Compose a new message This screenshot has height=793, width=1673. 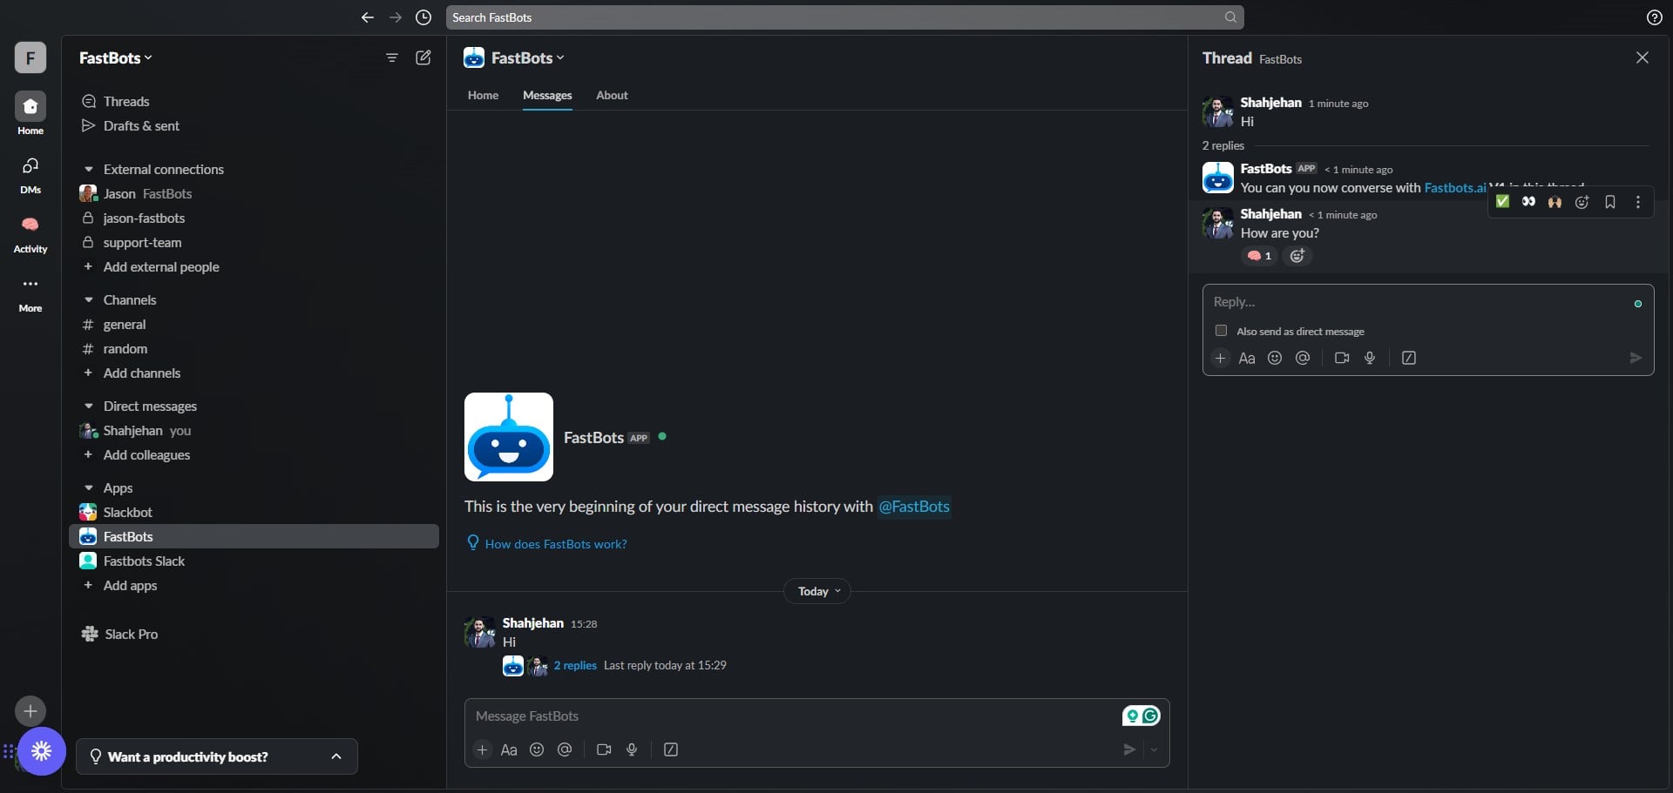(x=423, y=57)
